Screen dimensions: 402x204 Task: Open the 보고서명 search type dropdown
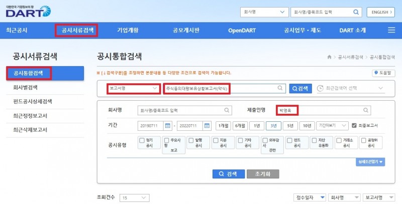[x=133, y=88]
